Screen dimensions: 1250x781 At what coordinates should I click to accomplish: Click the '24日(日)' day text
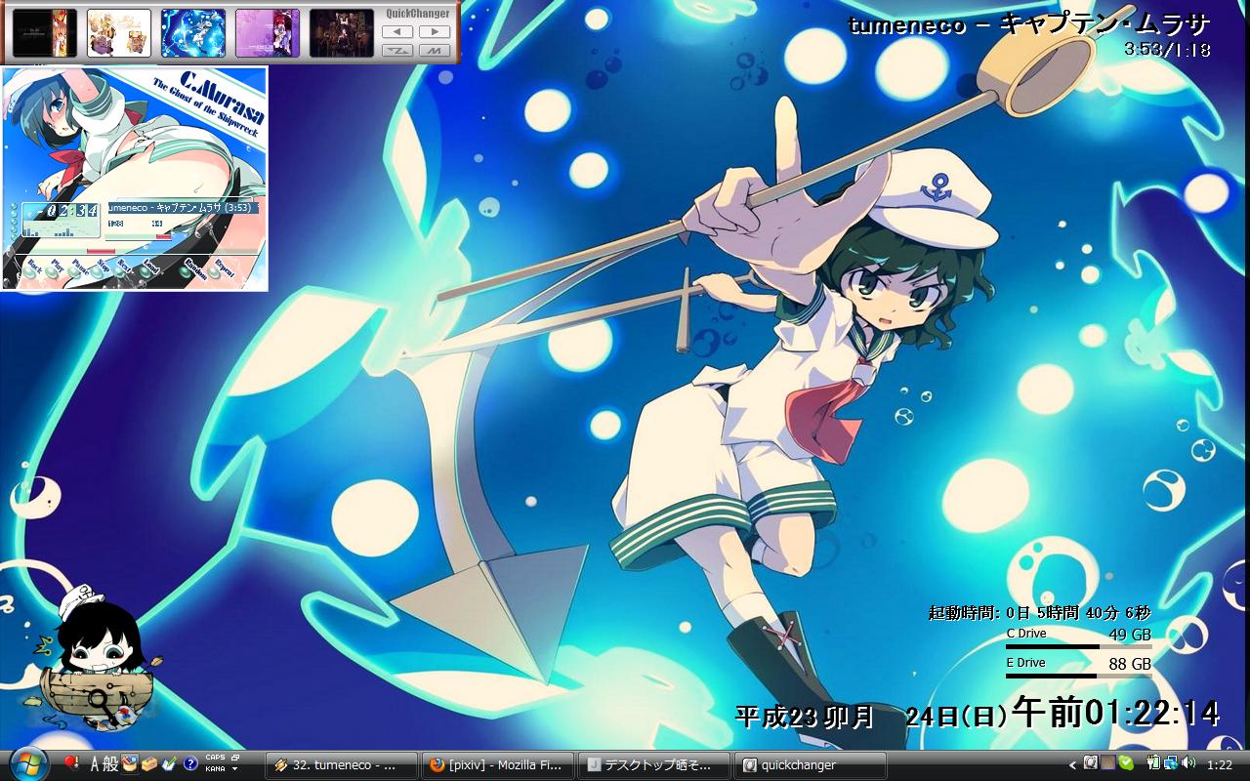[956, 718]
